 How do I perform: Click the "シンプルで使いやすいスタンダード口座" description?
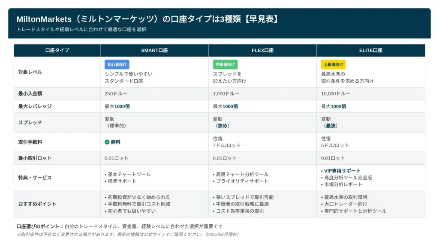point(129,77)
